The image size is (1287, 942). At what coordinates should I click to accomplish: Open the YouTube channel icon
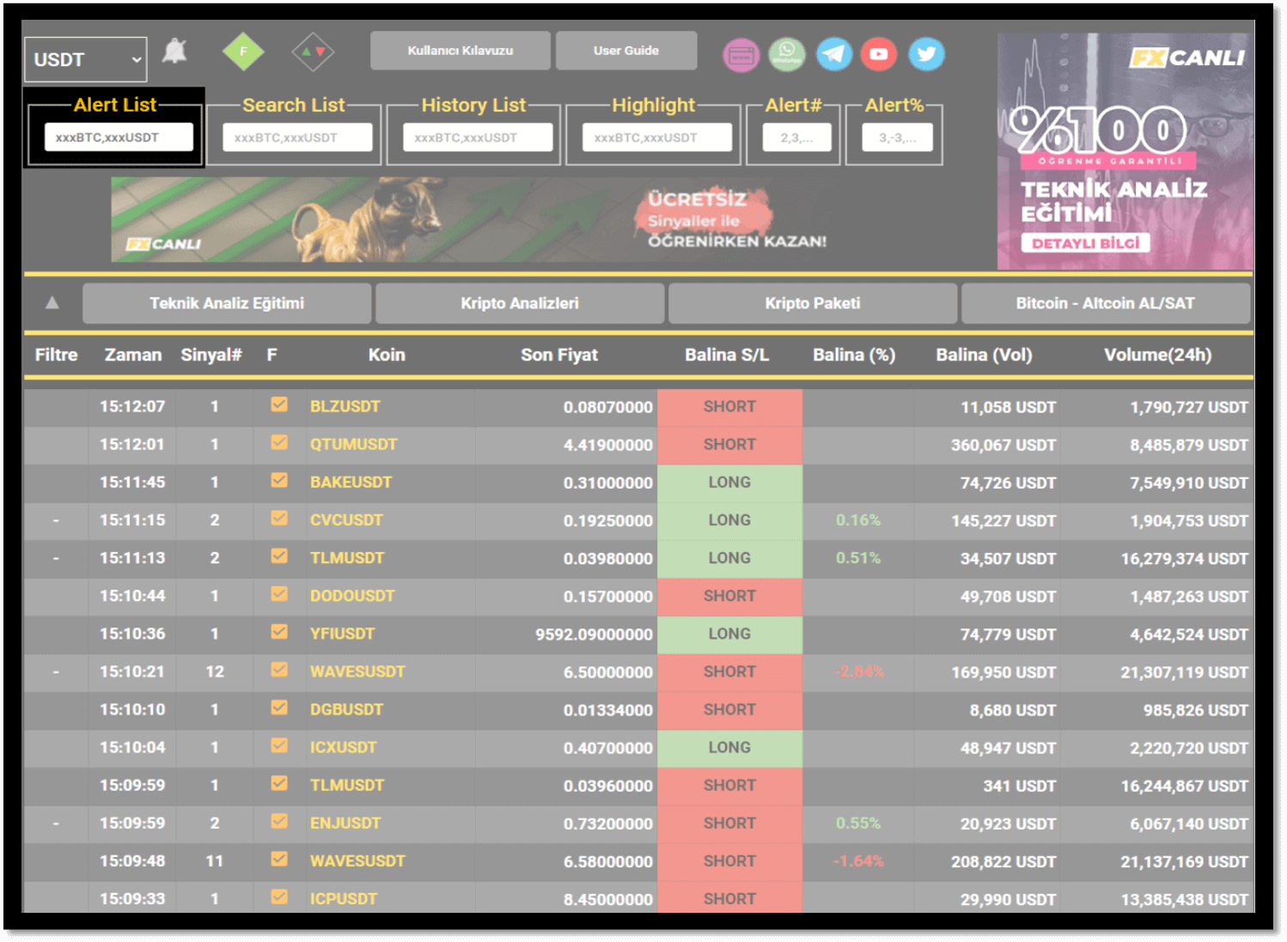879,54
